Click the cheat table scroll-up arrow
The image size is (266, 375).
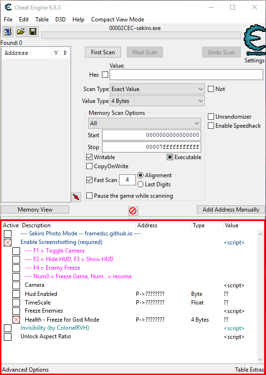click(260, 234)
